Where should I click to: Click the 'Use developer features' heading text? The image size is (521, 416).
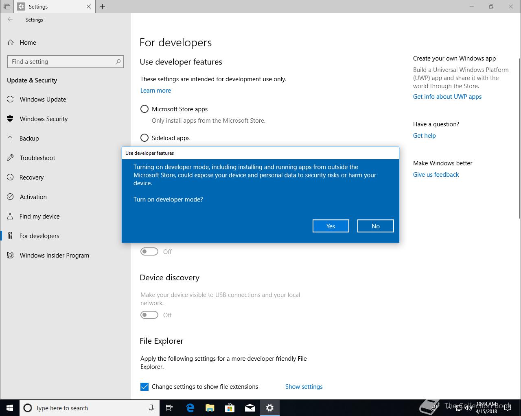tap(181, 62)
